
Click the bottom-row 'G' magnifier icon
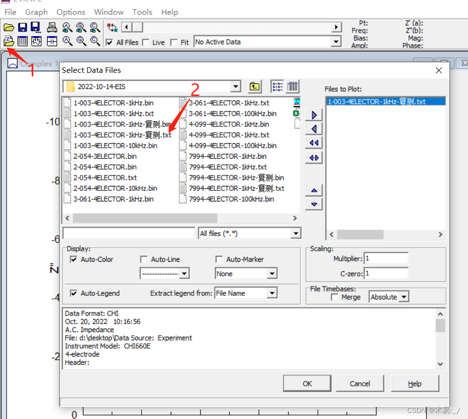(x=81, y=41)
